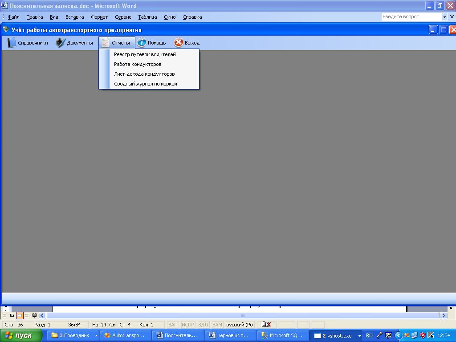This screenshot has width=456, height=342.
Task: Select Работа кондукторов report
Action: pyautogui.click(x=149, y=64)
